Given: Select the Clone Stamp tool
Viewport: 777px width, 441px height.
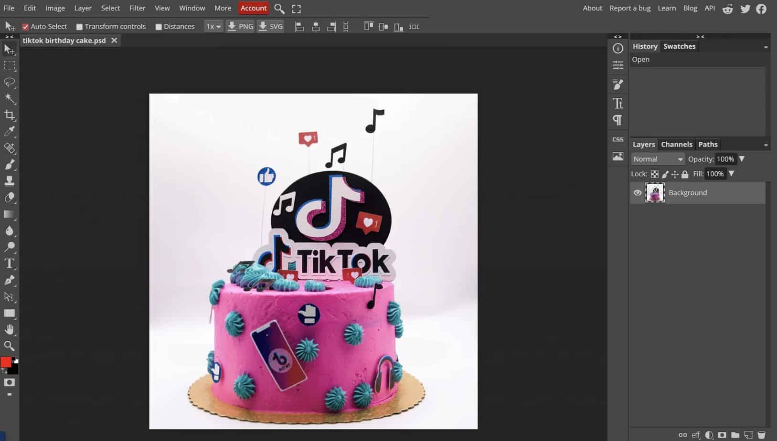Looking at the screenshot, I should pos(9,181).
